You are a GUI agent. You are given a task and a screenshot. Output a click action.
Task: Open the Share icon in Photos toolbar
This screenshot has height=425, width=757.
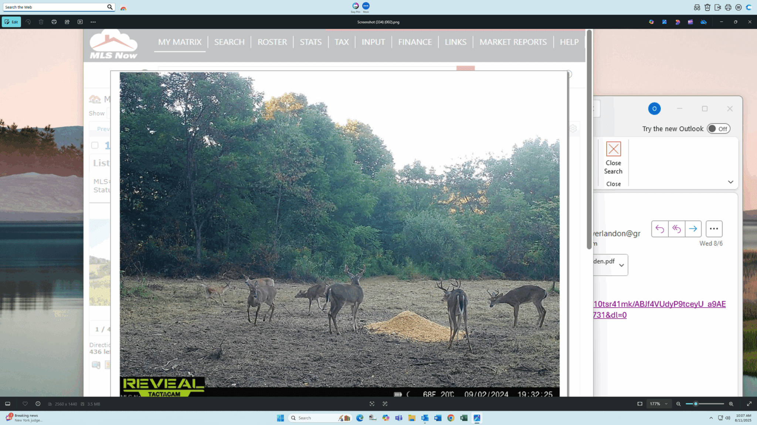pyautogui.click(x=67, y=22)
